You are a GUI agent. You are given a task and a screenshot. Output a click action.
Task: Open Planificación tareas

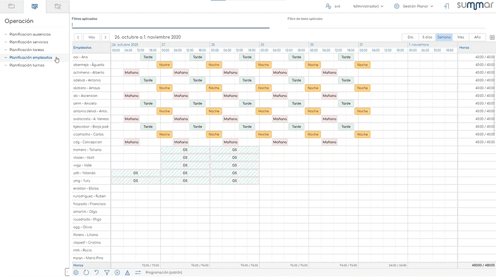(x=27, y=49)
